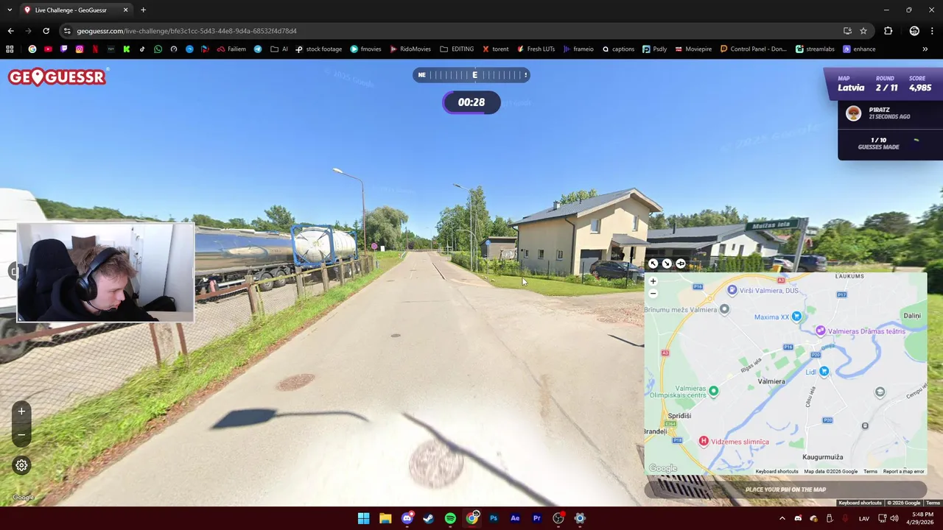Image resolution: width=943 pixels, height=530 pixels.
Task: Click the GeoGuessr logo
Action: coord(57,77)
